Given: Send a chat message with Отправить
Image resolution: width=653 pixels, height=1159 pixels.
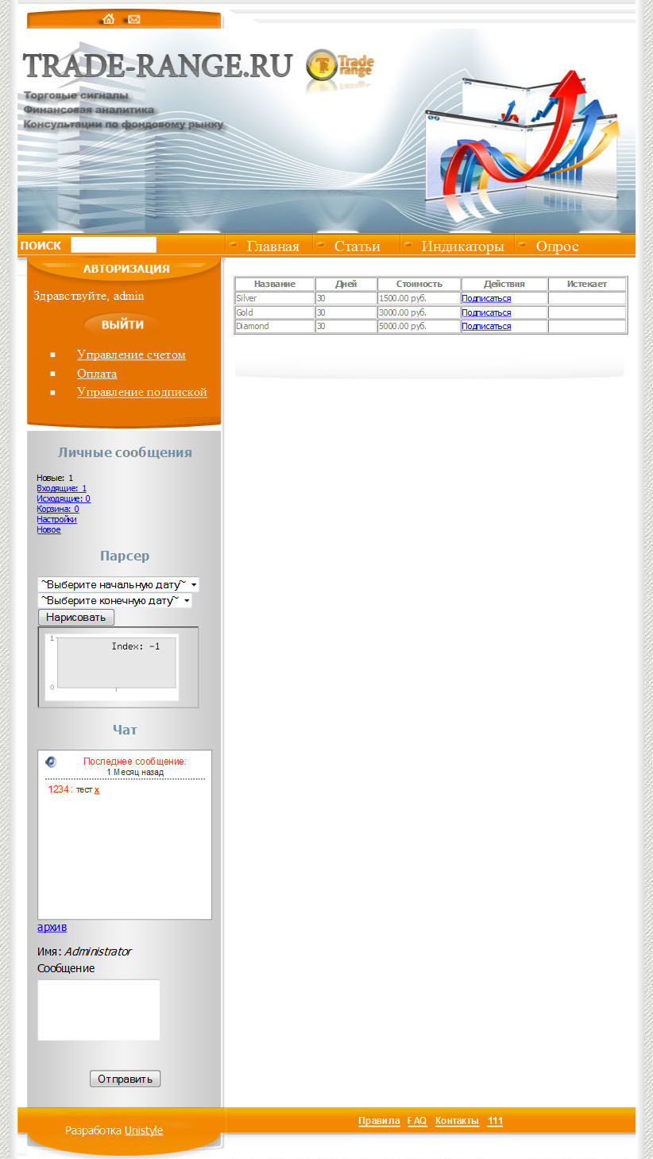Looking at the screenshot, I should click(x=125, y=1078).
